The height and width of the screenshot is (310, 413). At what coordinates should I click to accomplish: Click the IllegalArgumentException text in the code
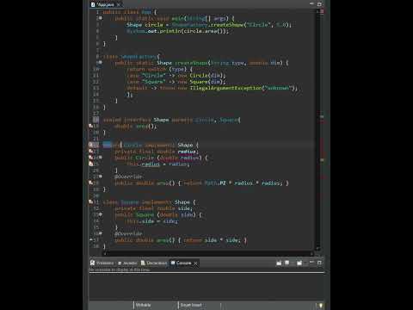click(225, 88)
